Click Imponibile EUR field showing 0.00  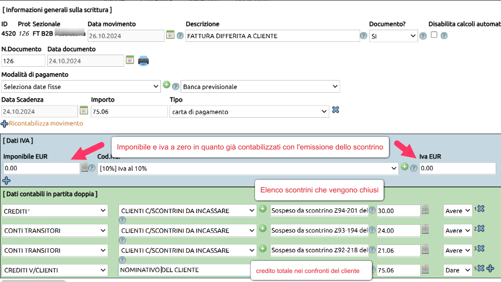[x=41, y=168]
